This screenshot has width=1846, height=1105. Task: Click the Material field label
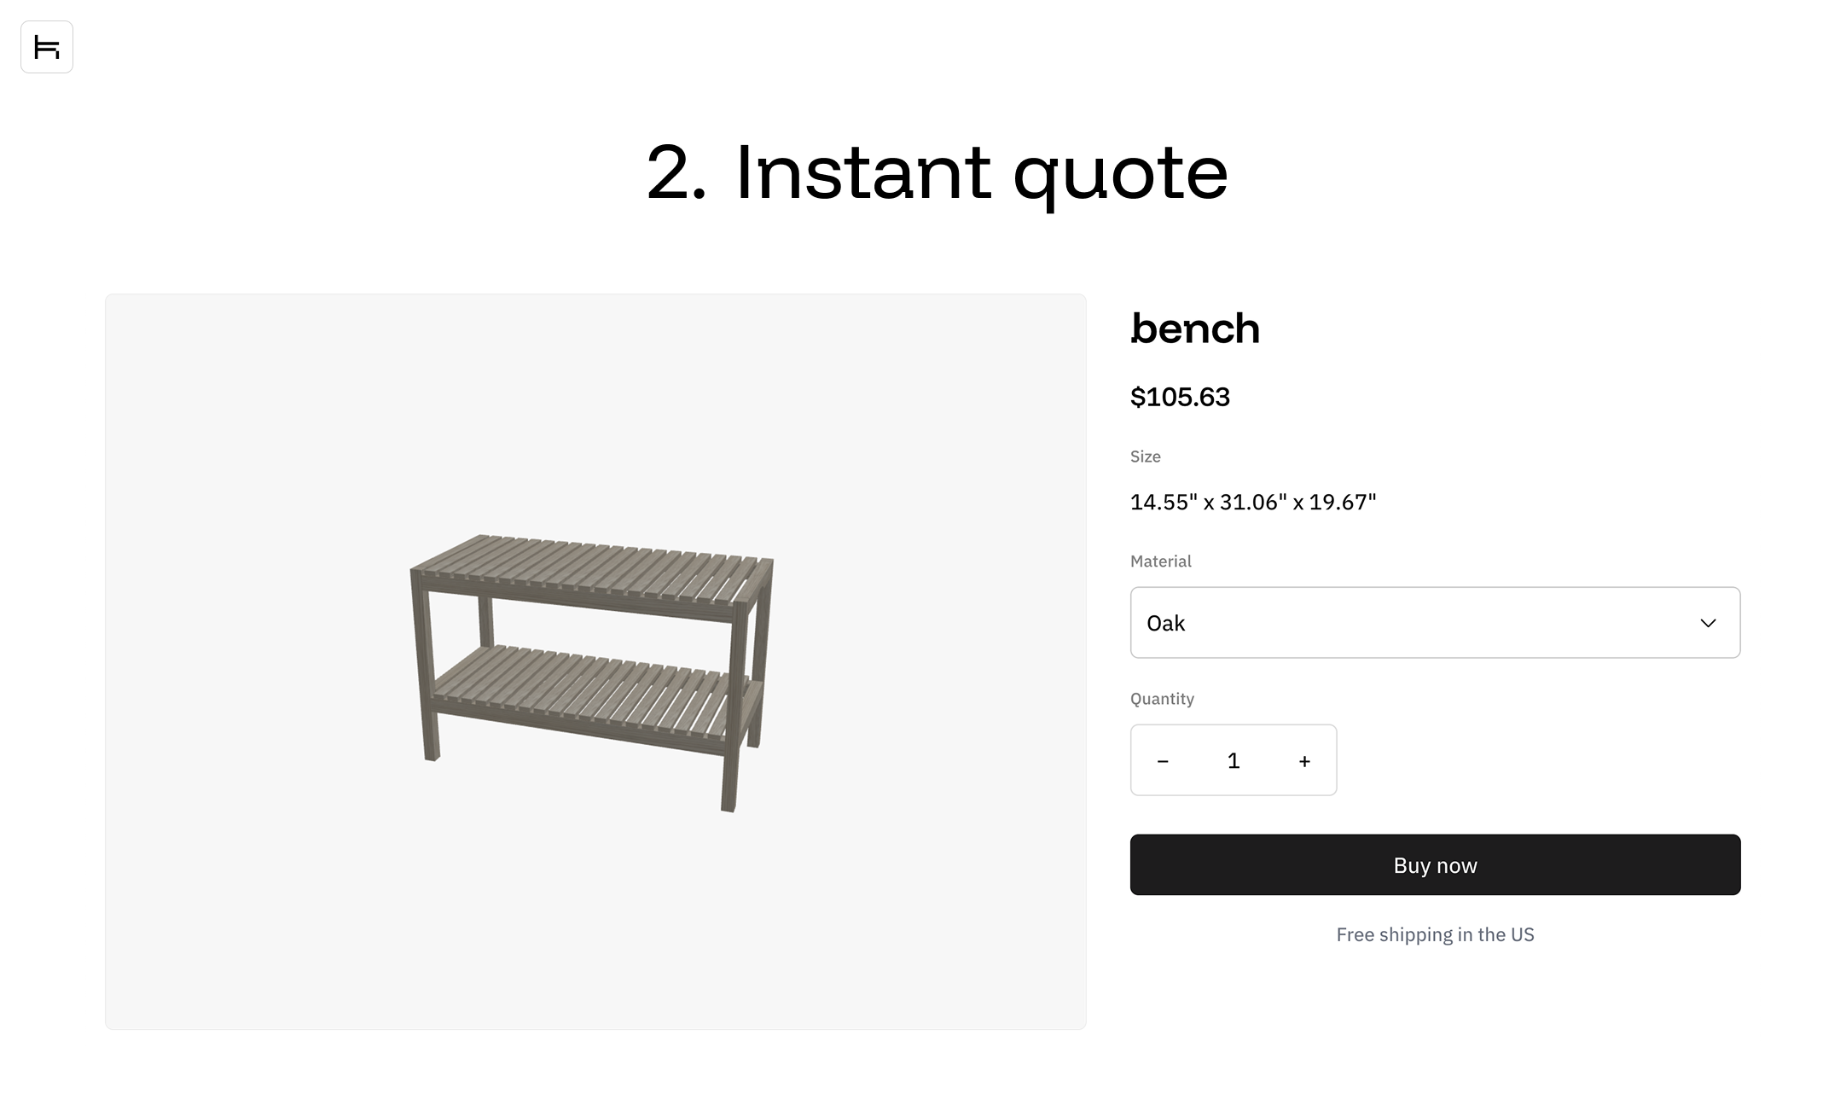[1160, 561]
